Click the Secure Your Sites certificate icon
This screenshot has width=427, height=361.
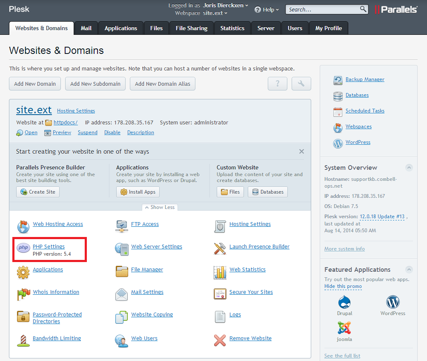coord(220,294)
